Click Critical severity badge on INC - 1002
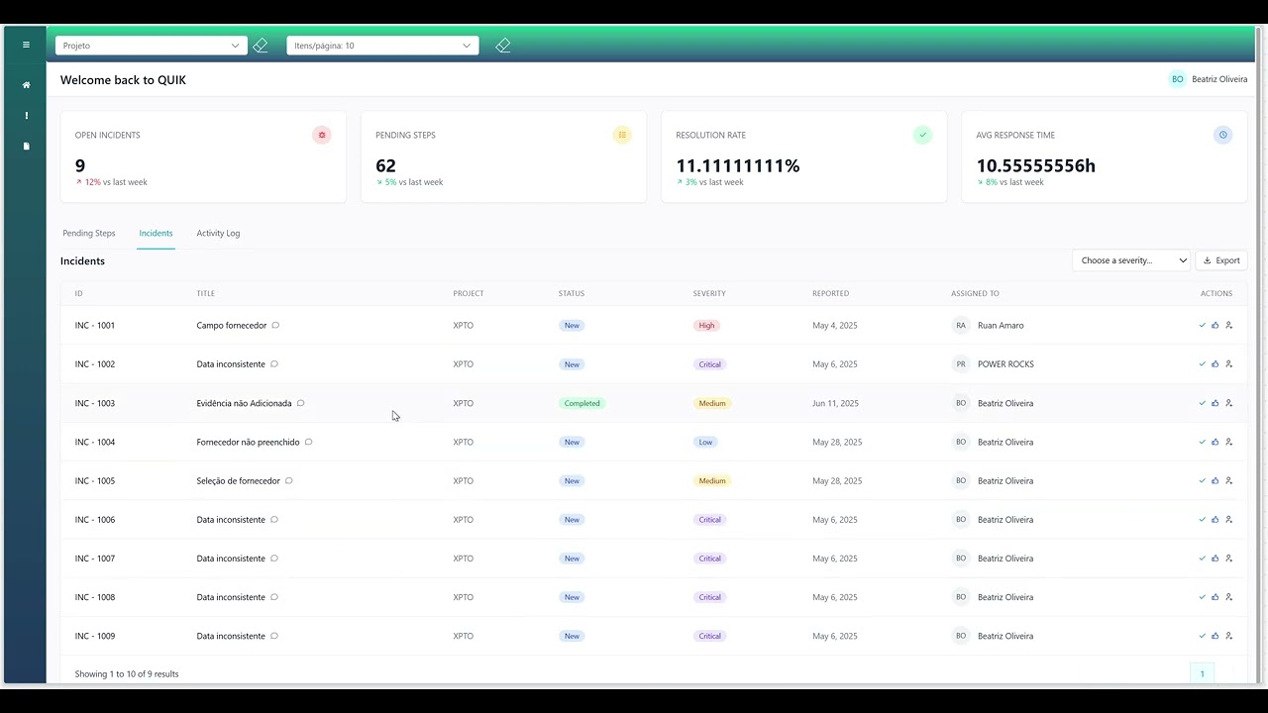 (710, 363)
